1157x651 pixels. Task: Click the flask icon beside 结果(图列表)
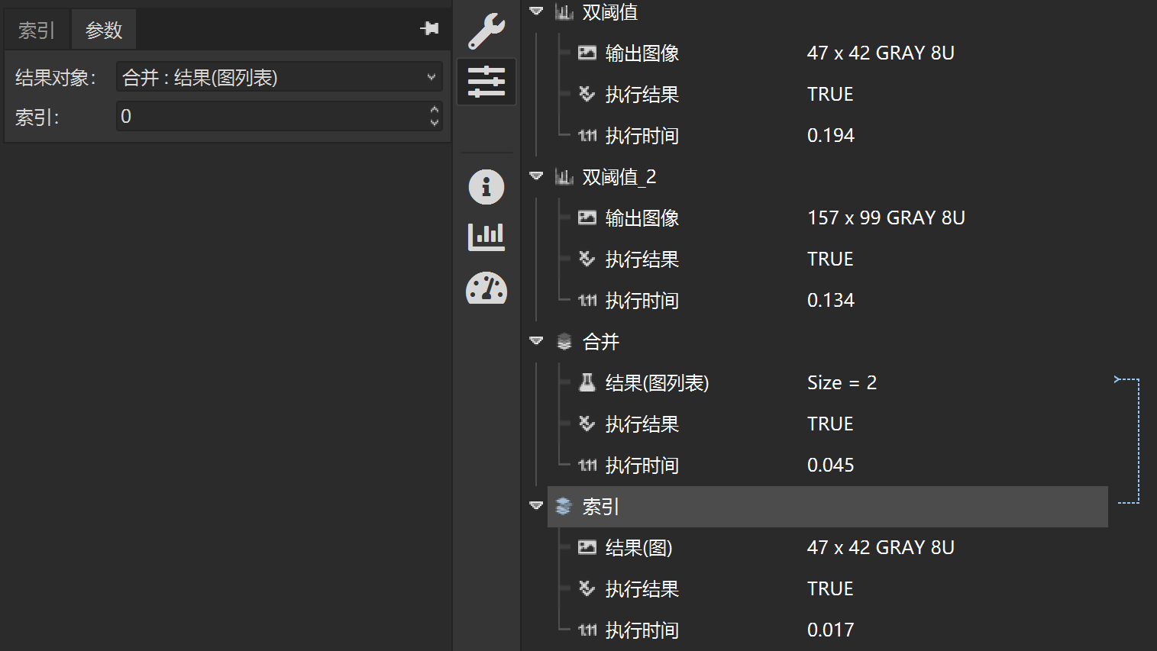click(x=587, y=382)
